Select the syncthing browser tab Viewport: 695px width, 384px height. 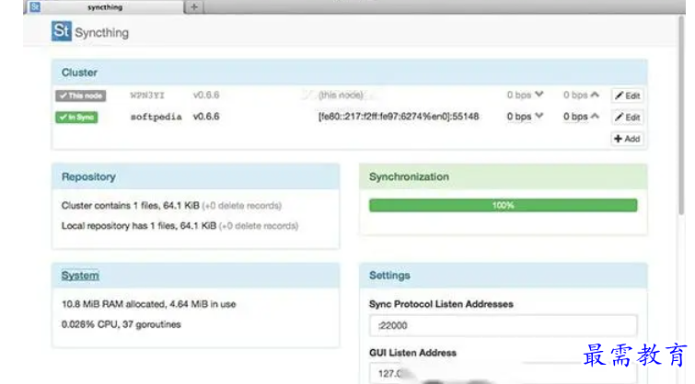pos(106,7)
